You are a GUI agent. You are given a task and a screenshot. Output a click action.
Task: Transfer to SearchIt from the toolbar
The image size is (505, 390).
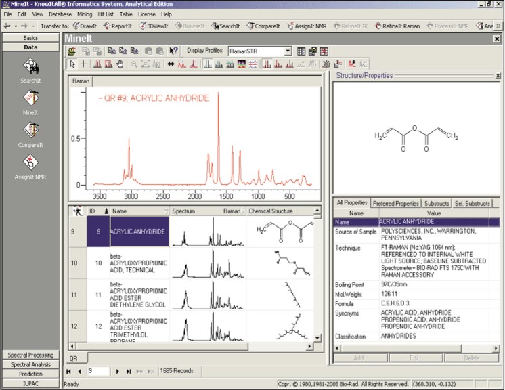coord(225,26)
